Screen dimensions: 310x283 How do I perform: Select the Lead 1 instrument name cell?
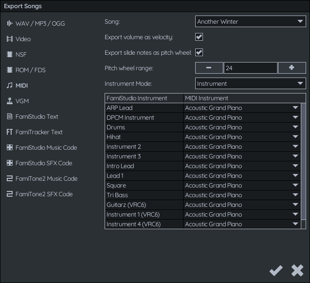pyautogui.click(x=144, y=175)
